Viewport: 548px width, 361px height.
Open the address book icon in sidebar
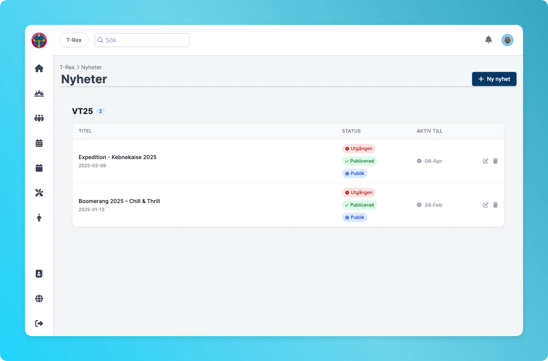coord(39,274)
